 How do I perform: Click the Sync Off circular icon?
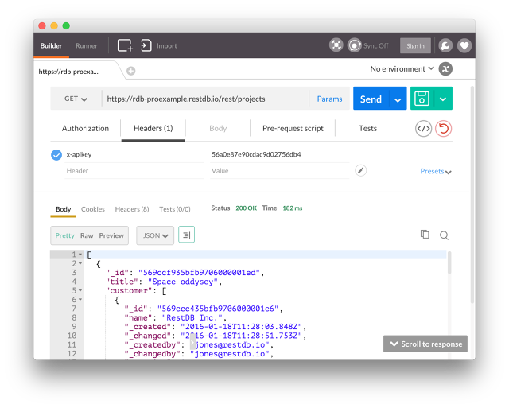point(354,45)
